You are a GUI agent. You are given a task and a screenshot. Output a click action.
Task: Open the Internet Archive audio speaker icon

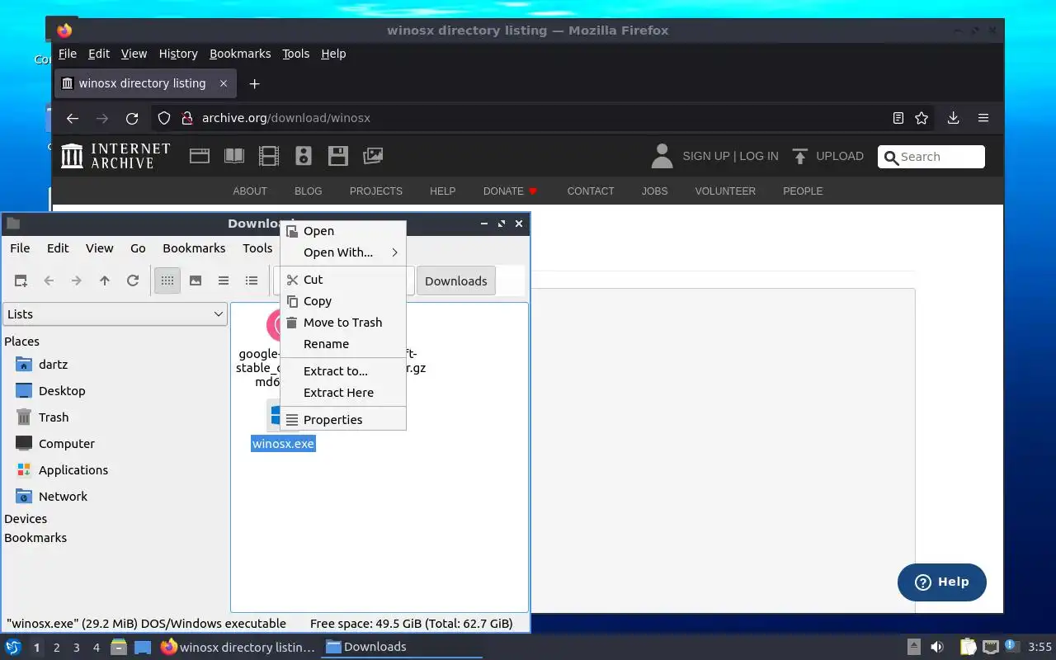point(304,156)
